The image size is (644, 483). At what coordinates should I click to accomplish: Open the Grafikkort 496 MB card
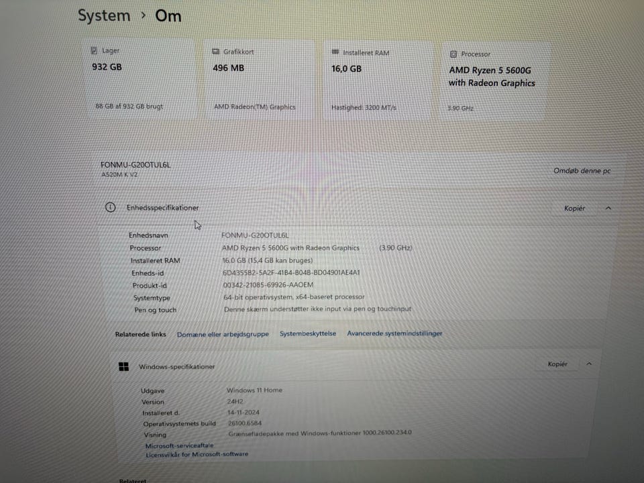tap(259, 79)
